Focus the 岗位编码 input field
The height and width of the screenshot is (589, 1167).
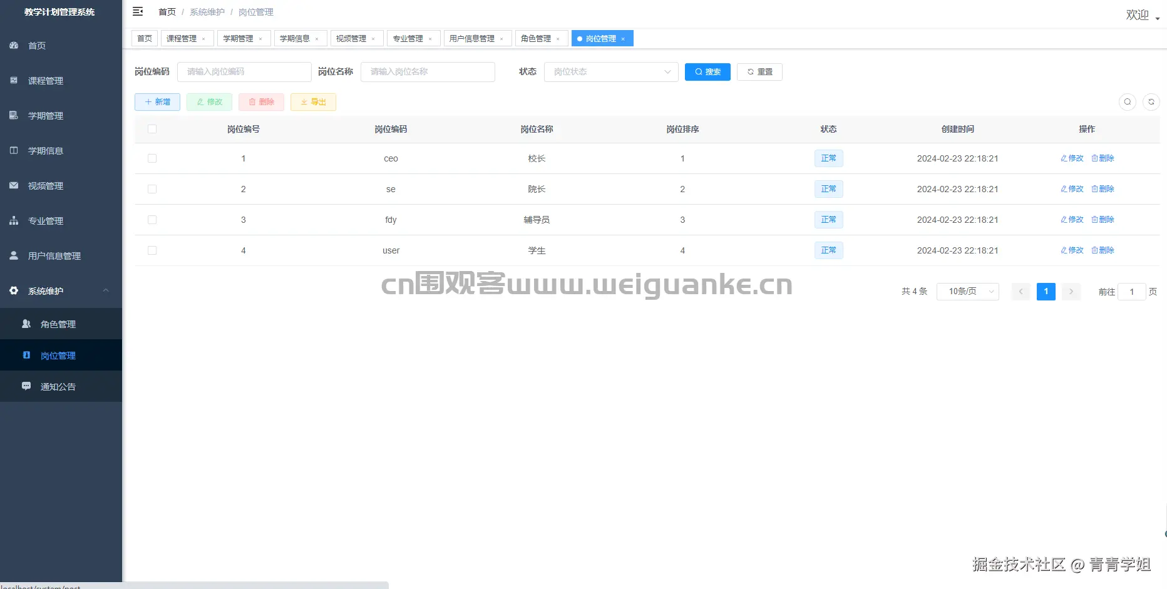tap(244, 72)
